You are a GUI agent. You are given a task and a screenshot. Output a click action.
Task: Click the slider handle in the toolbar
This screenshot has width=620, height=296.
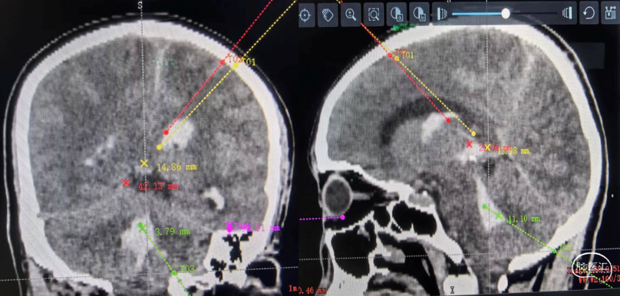coord(506,13)
